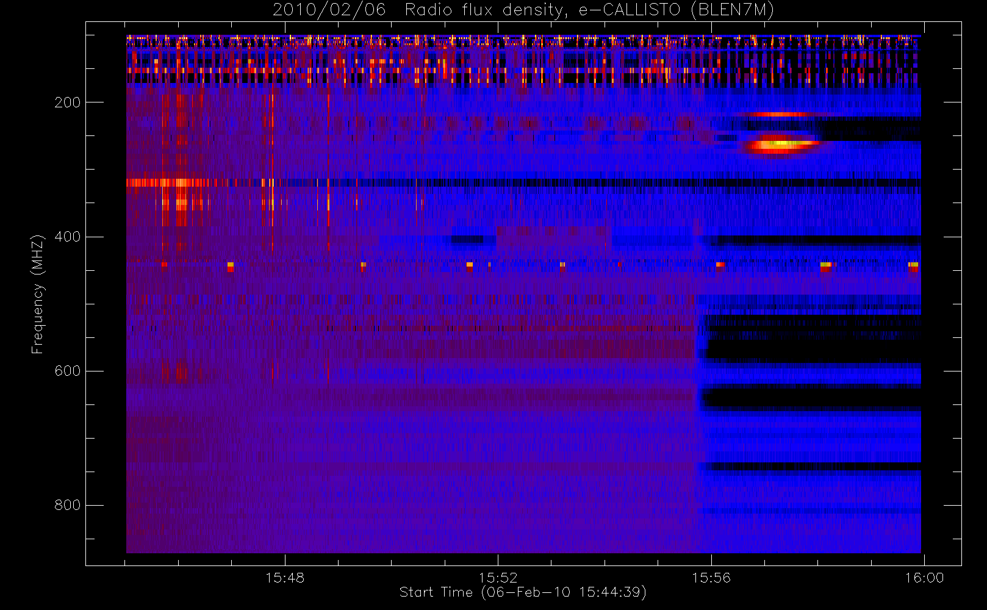Click the Frequency (MHZ) axis label
The width and height of the screenshot is (987, 610).
pyautogui.click(x=38, y=294)
